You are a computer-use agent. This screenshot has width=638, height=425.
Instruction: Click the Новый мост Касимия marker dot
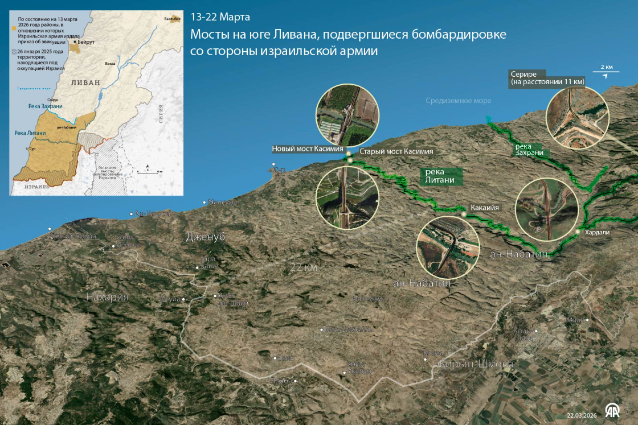click(348, 153)
